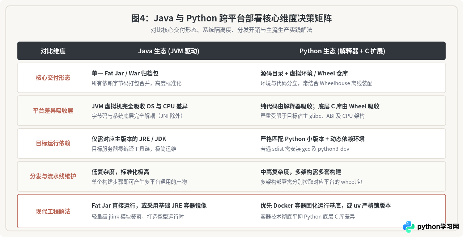Click 单个构建步骤即可产生多平台通用的产物

(x=139, y=182)
